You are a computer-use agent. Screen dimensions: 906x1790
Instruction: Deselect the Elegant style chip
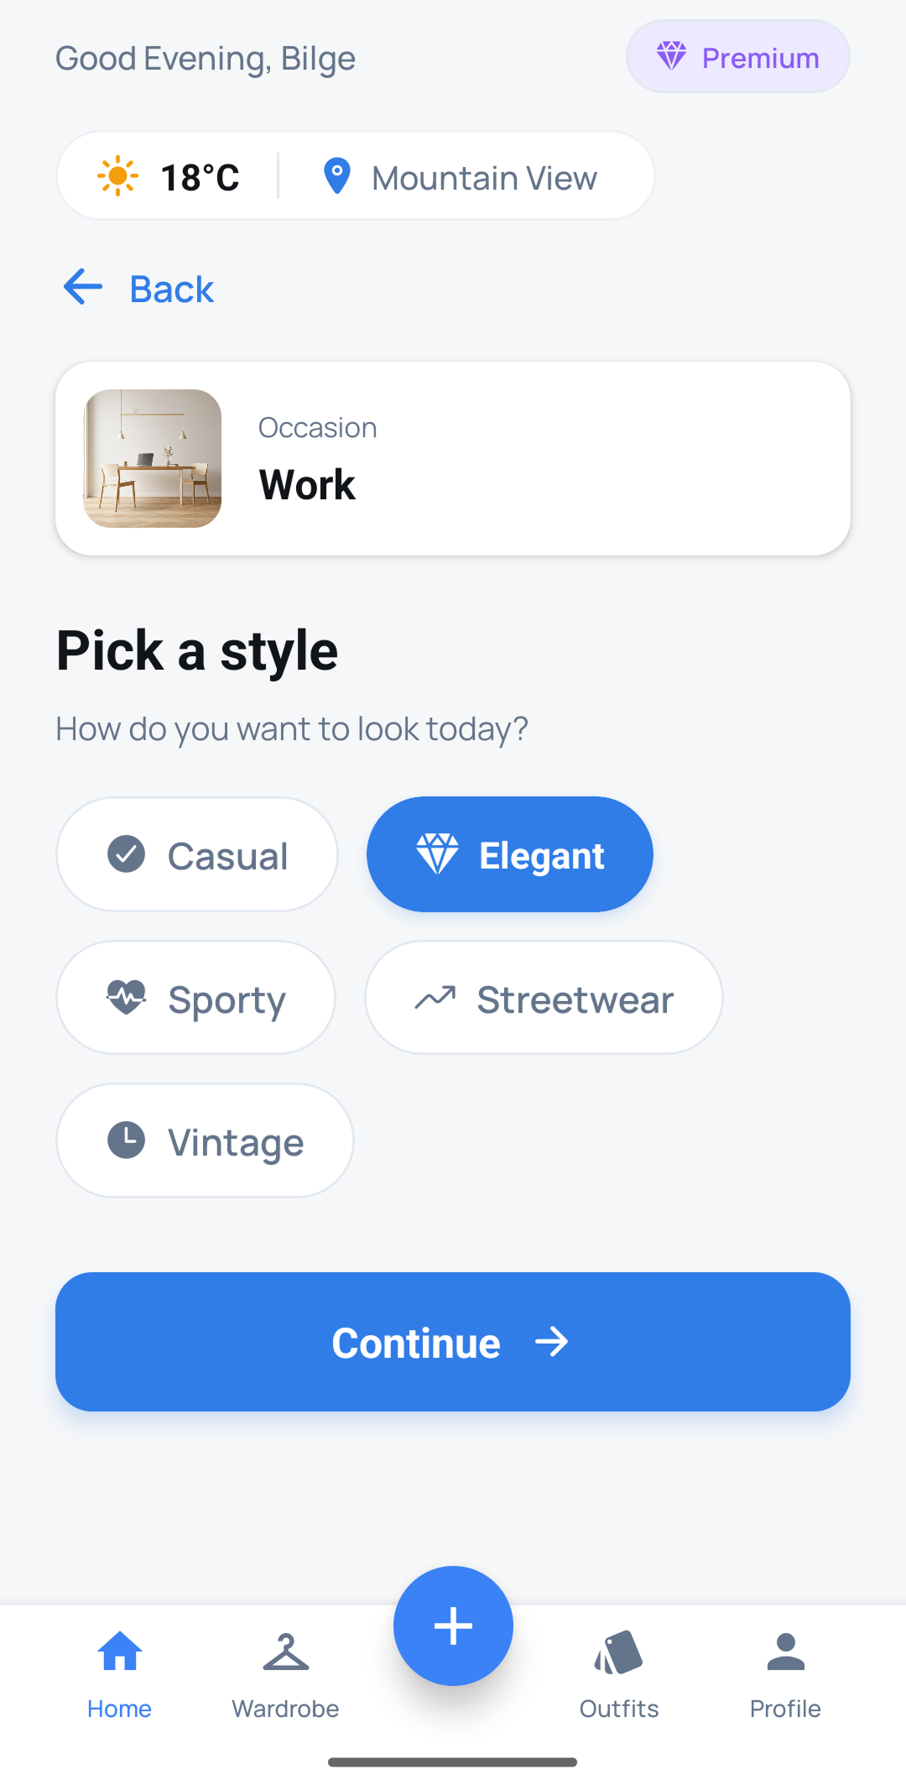pos(509,854)
